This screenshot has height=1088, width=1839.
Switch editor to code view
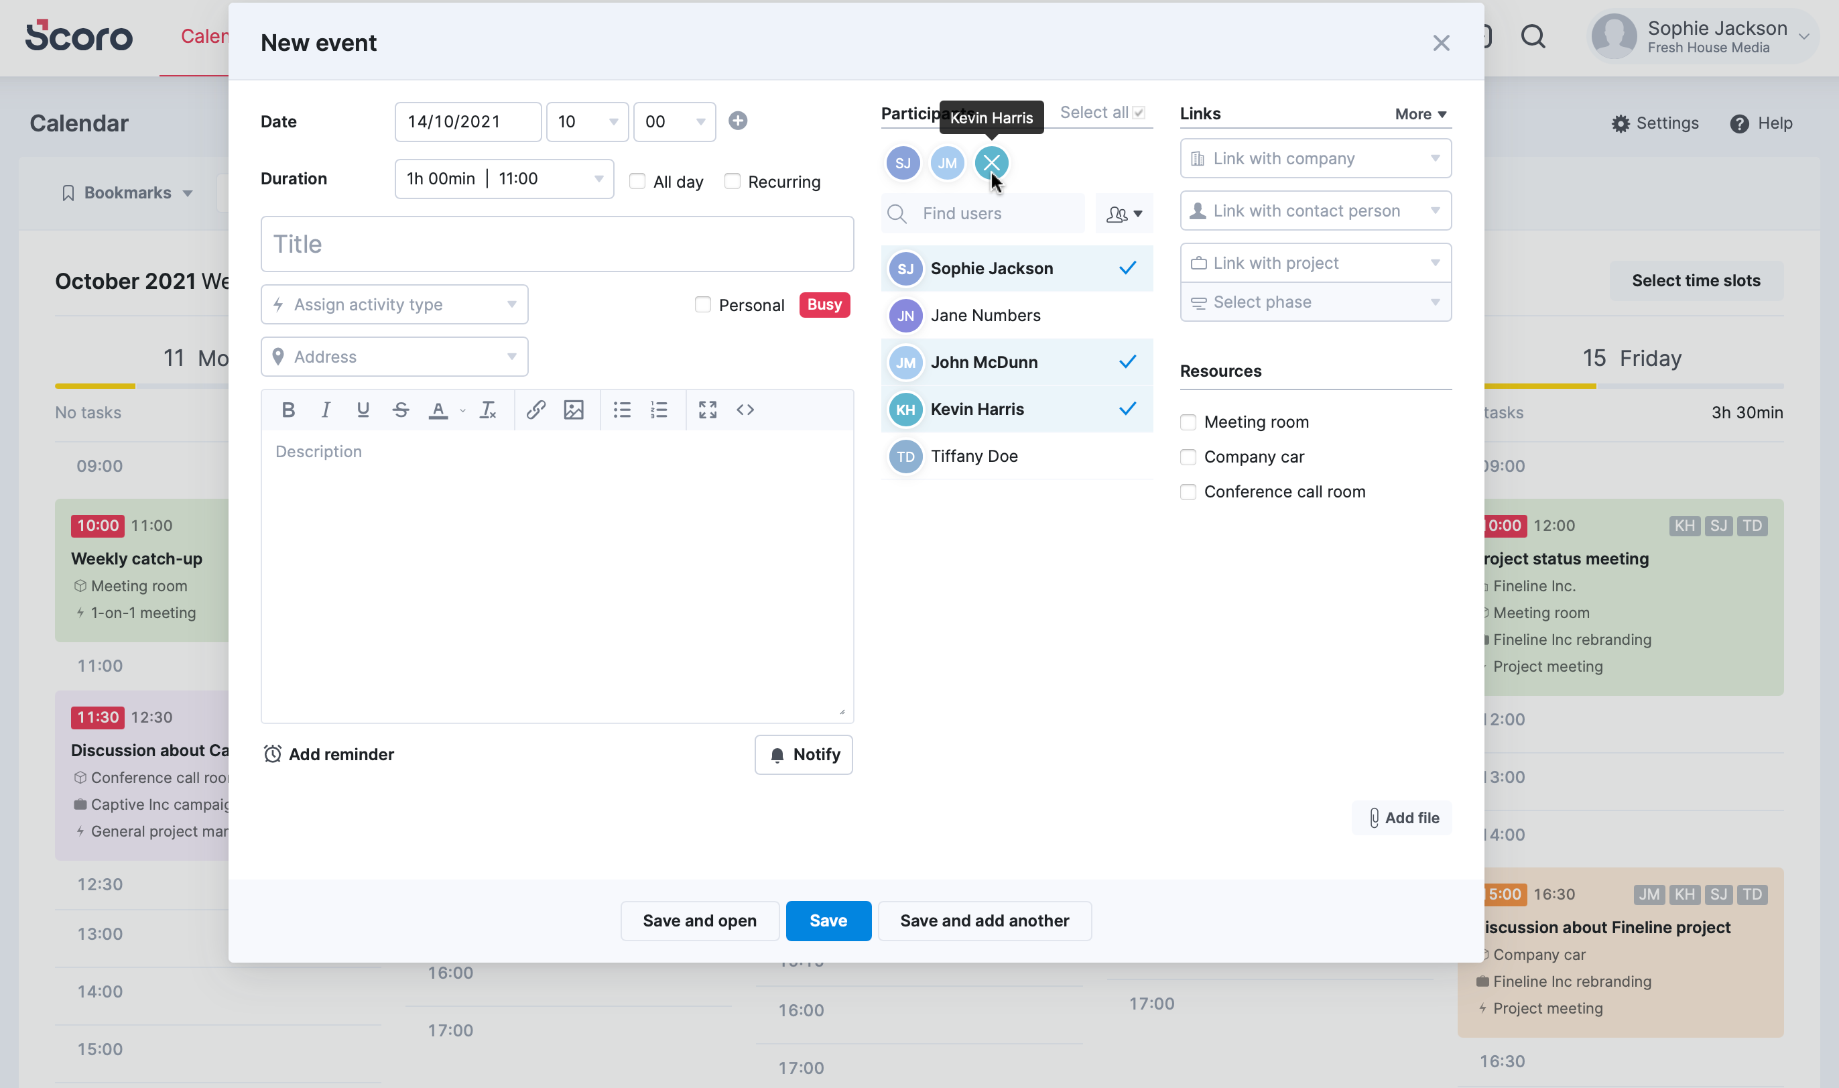745,410
